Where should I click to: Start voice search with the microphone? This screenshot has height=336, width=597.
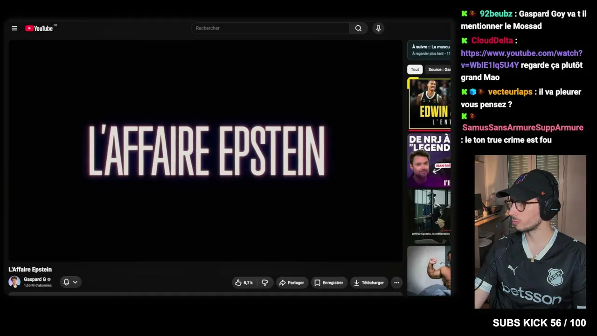pos(378,28)
